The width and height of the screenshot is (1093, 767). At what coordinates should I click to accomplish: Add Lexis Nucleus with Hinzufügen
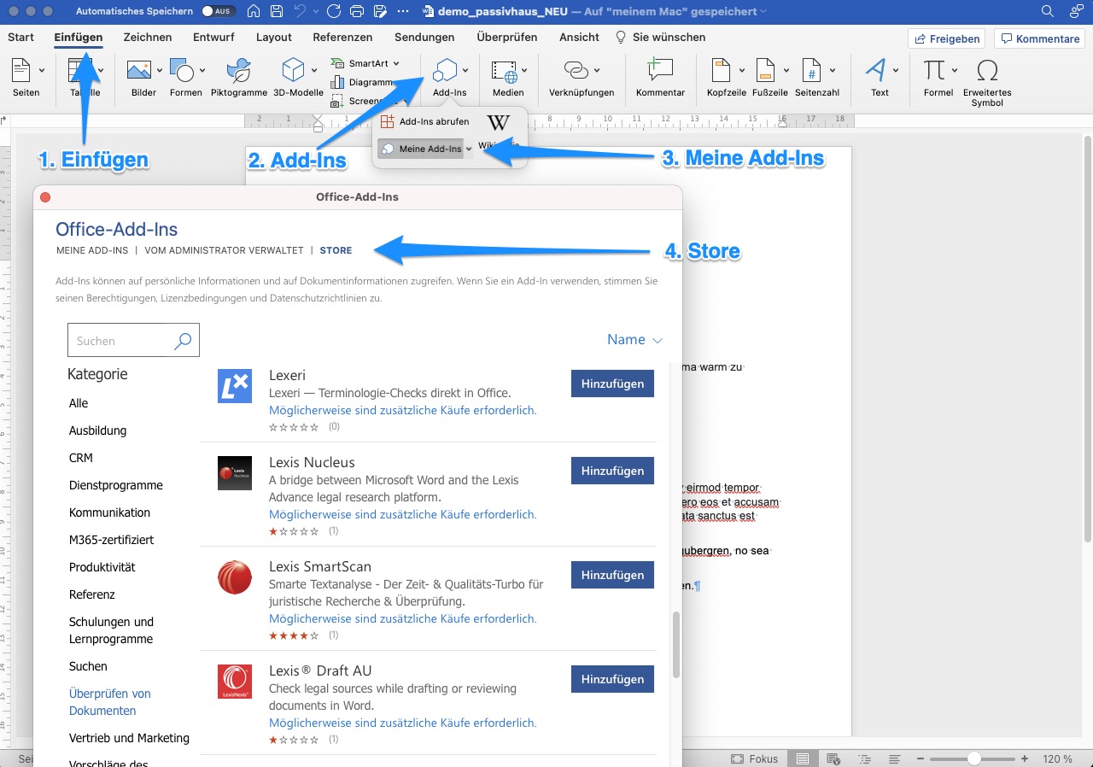(612, 471)
